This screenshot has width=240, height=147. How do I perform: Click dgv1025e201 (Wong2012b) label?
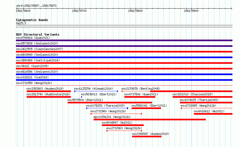(x=112, y=117)
